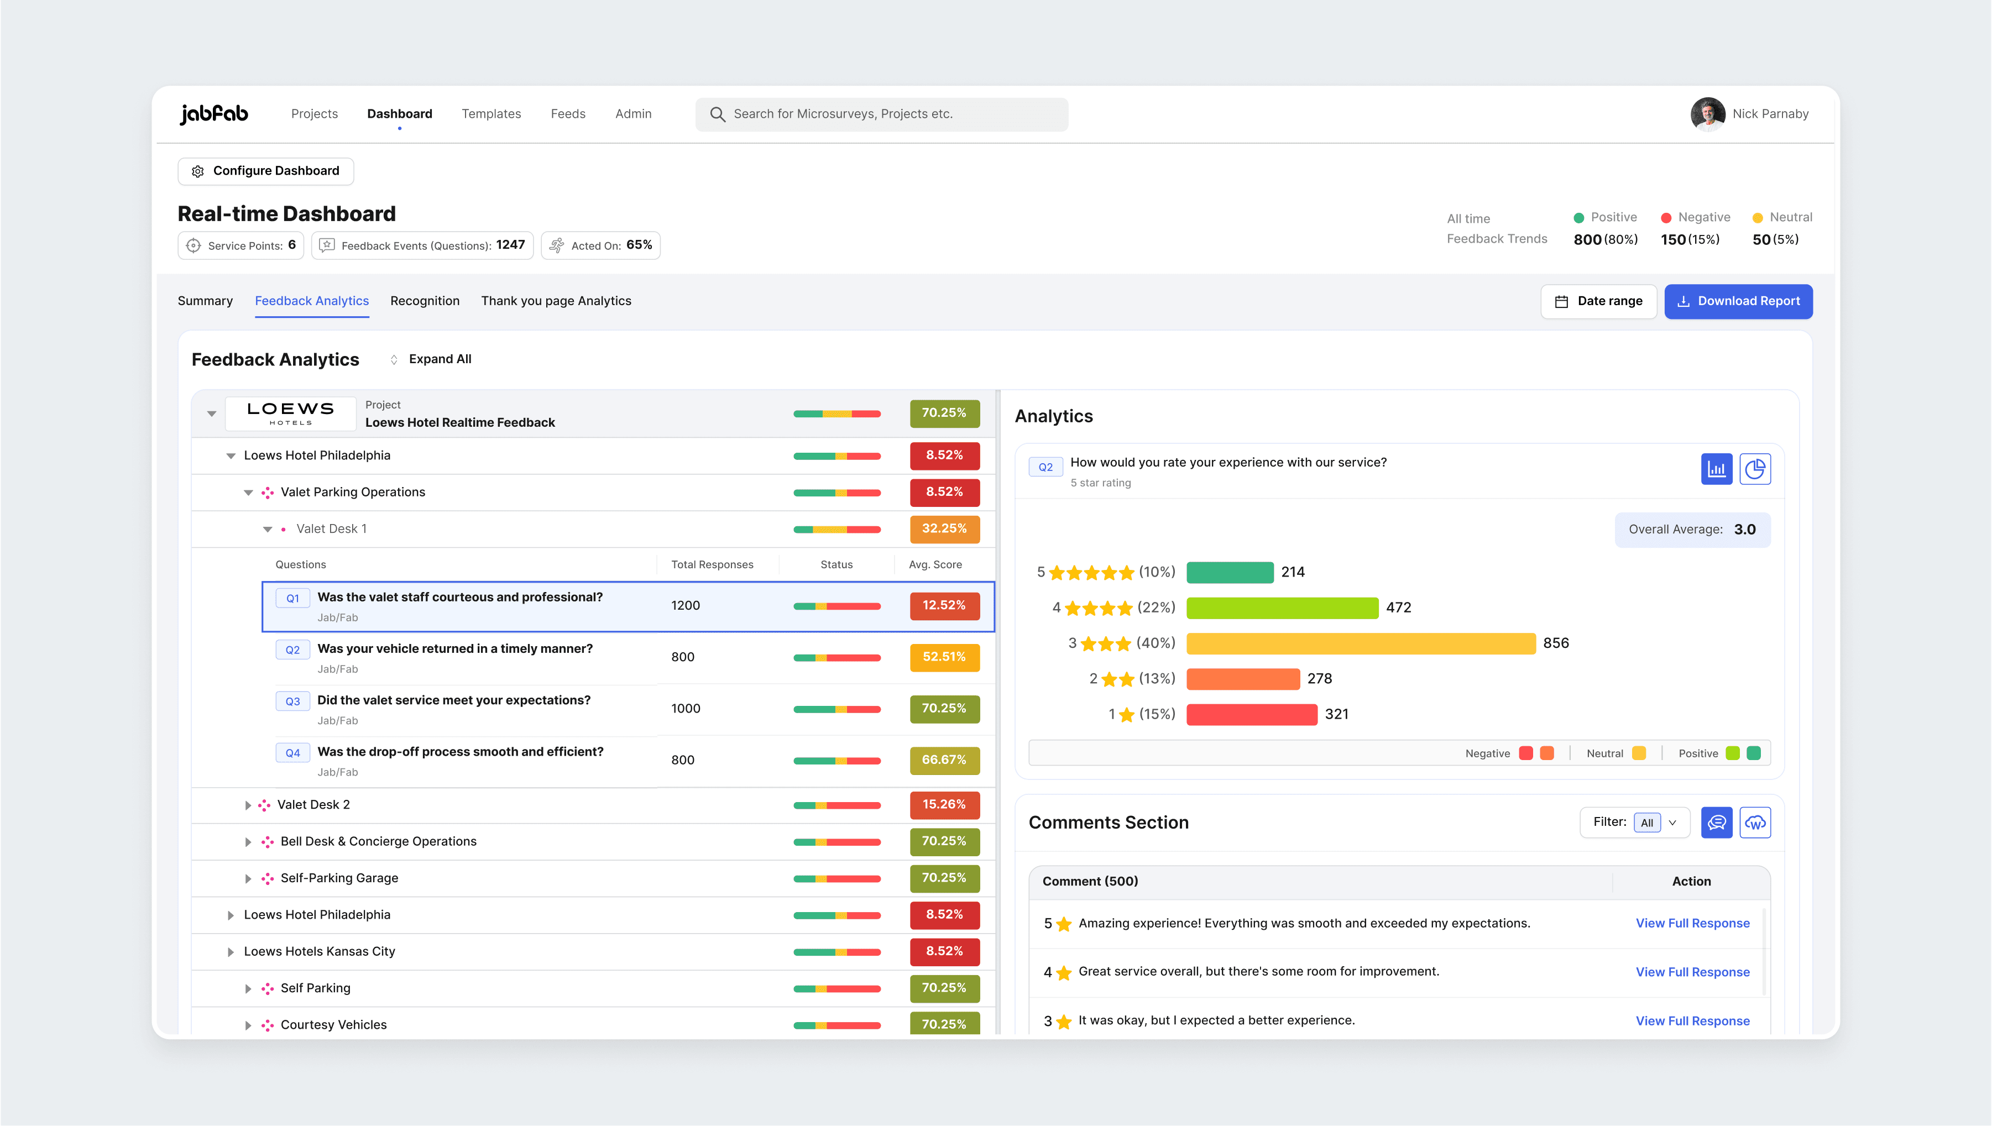This screenshot has width=1992, height=1126.
Task: Click the search magnifier icon
Action: pos(718,114)
